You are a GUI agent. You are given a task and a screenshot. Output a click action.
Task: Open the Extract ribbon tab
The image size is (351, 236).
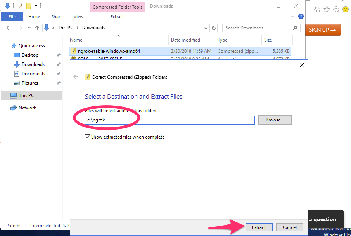[117, 17]
